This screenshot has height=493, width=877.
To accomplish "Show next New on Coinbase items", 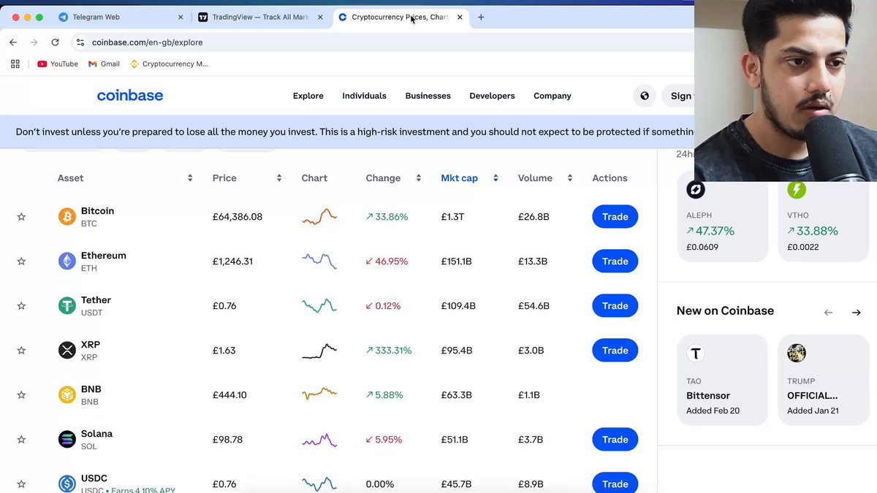I will [x=857, y=313].
